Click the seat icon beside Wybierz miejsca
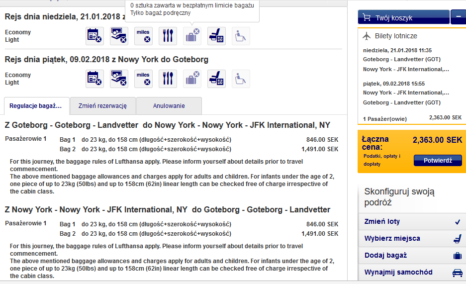466x284 pixels. click(458, 239)
